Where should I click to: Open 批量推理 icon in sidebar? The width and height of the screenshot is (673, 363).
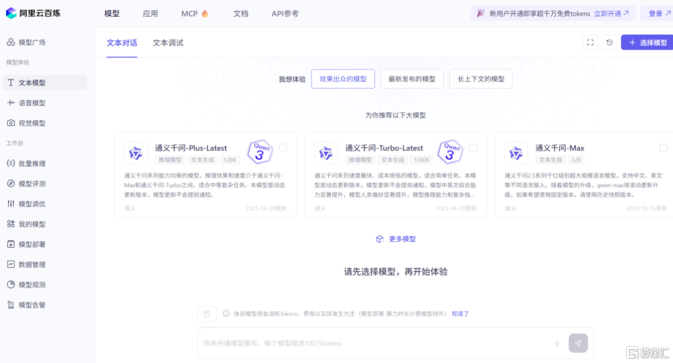[x=11, y=163]
